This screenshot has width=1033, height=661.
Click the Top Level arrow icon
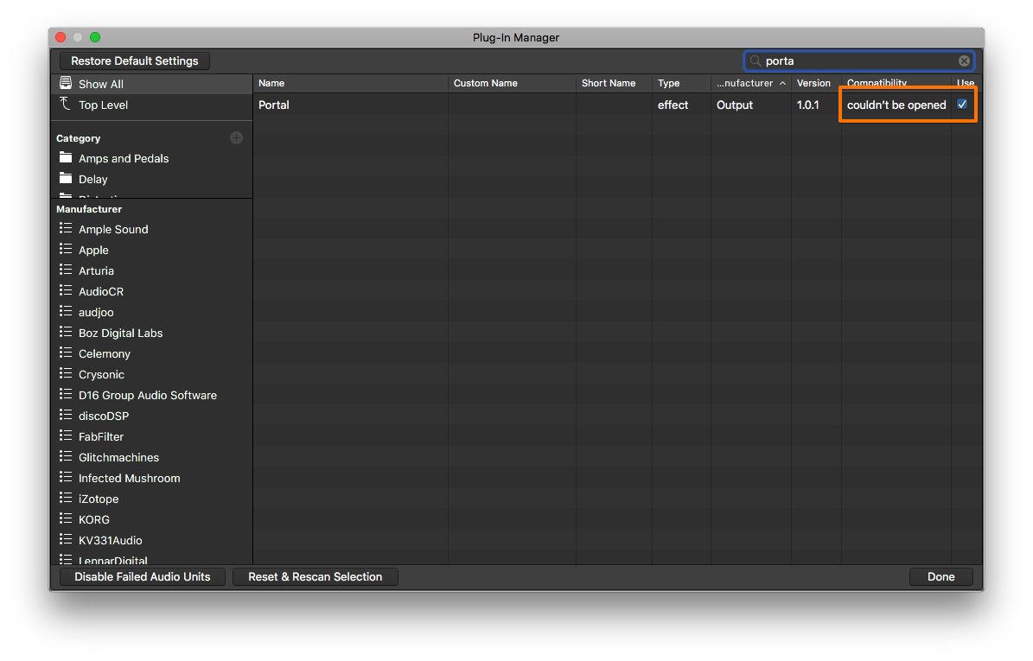tap(65, 104)
